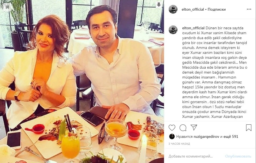Viewport: 256px width, 163px height.
Task: Open the ruzigarqedirov liker avatar
Action: tap(172, 136)
